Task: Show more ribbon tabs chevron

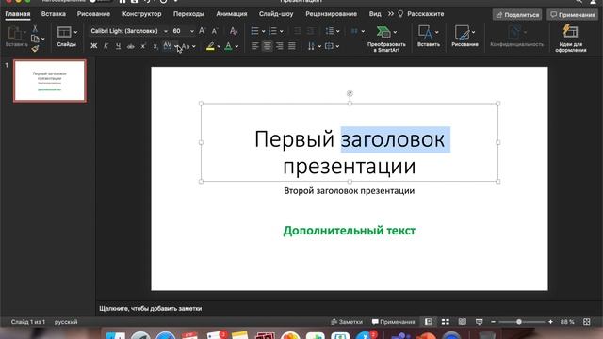Action: click(x=391, y=14)
